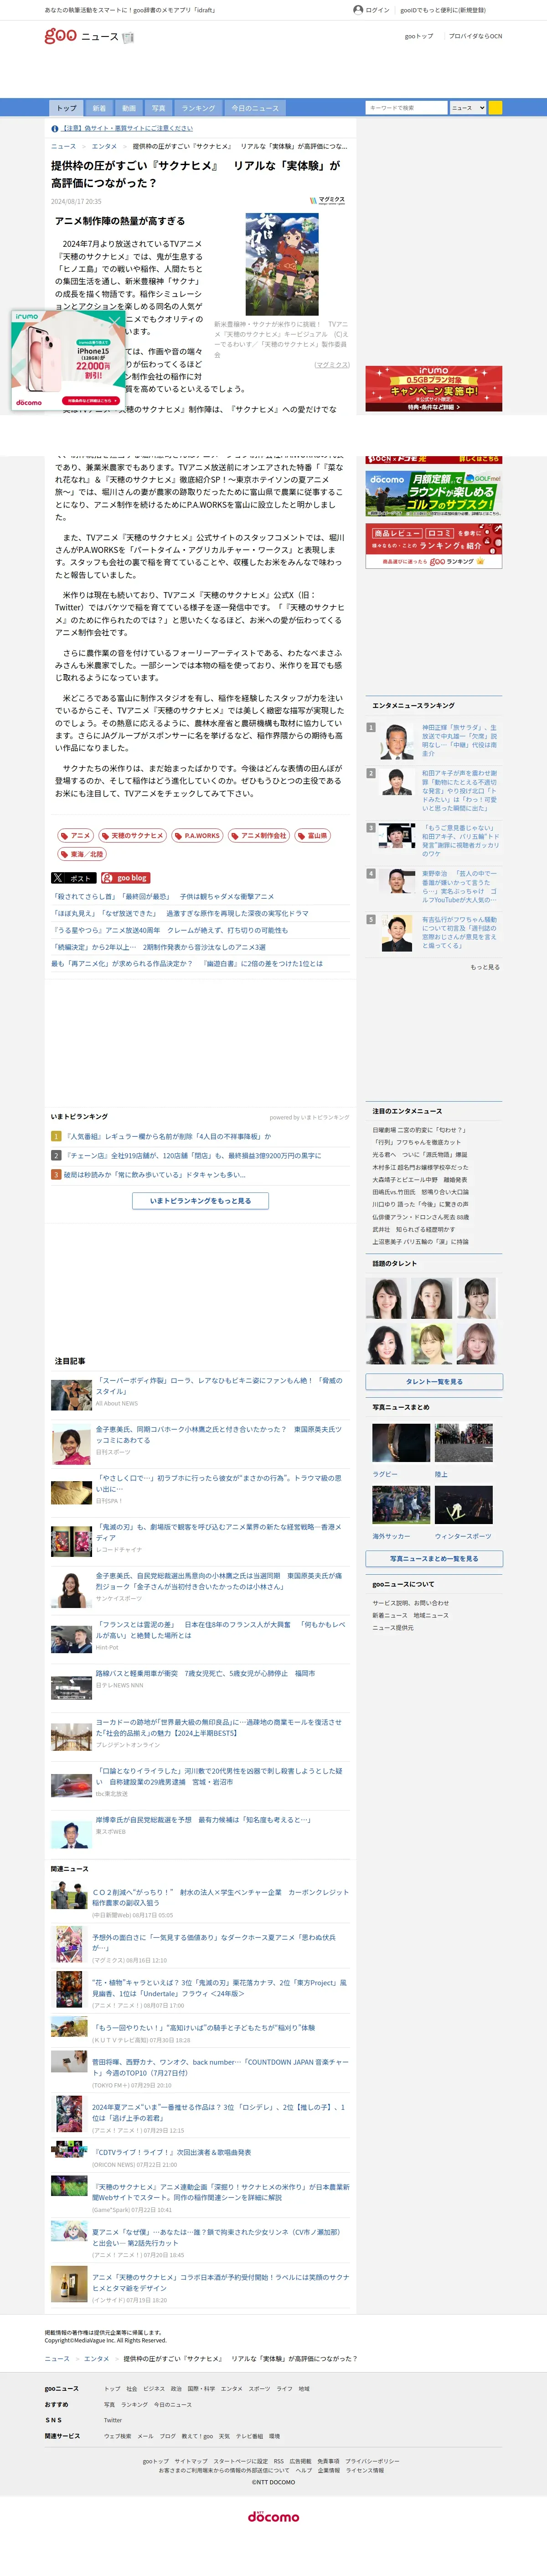Open the ウィンタースポーツ photo thumbnail
Image resolution: width=547 pixels, height=2576 pixels.
[x=463, y=1506]
